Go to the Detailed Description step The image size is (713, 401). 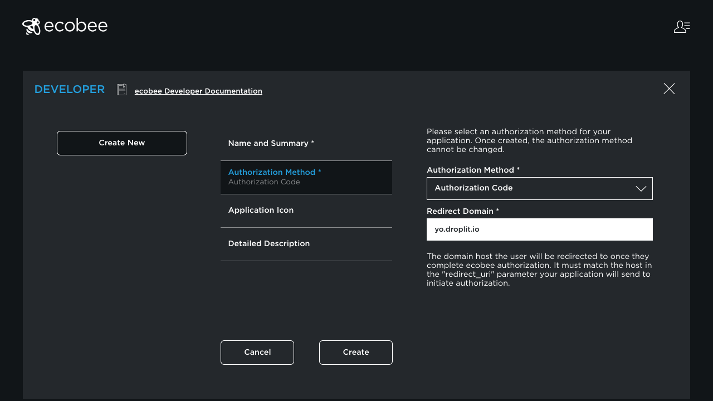[306, 244]
